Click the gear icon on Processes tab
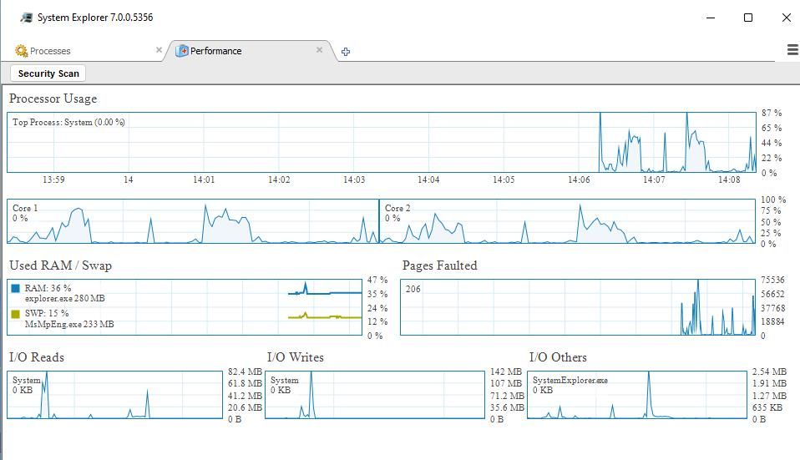The width and height of the screenshot is (800, 460). coord(22,51)
